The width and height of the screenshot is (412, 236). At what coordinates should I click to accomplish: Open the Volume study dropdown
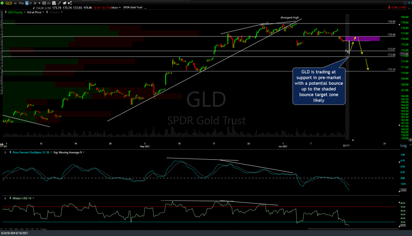tap(62, 12)
